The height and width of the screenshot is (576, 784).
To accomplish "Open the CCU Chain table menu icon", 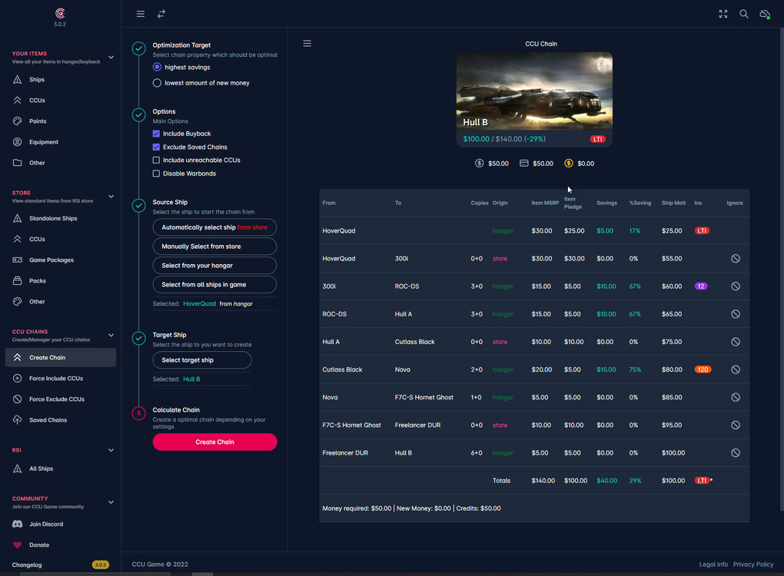I will [x=307, y=44].
